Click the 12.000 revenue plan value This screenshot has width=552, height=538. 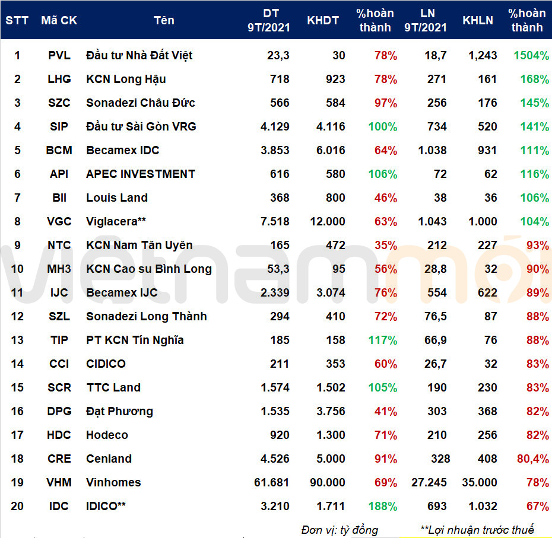pos(328,221)
